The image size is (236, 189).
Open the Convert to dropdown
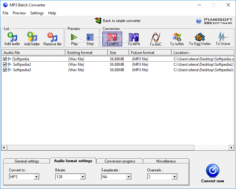[36, 177]
